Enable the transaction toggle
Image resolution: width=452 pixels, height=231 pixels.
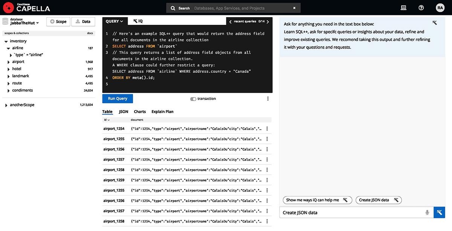(193, 98)
